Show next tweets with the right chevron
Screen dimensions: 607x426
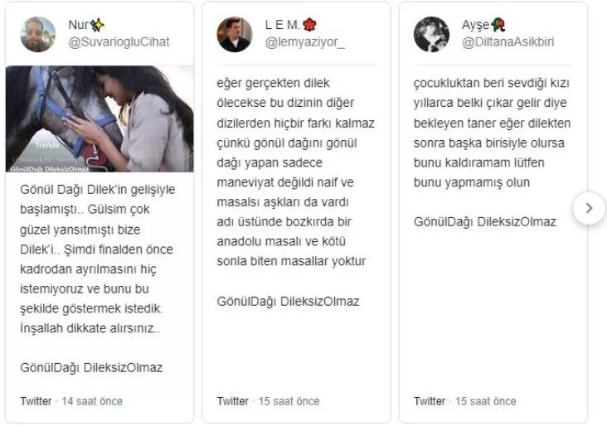[x=589, y=208]
